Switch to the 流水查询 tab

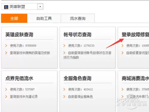78,19
